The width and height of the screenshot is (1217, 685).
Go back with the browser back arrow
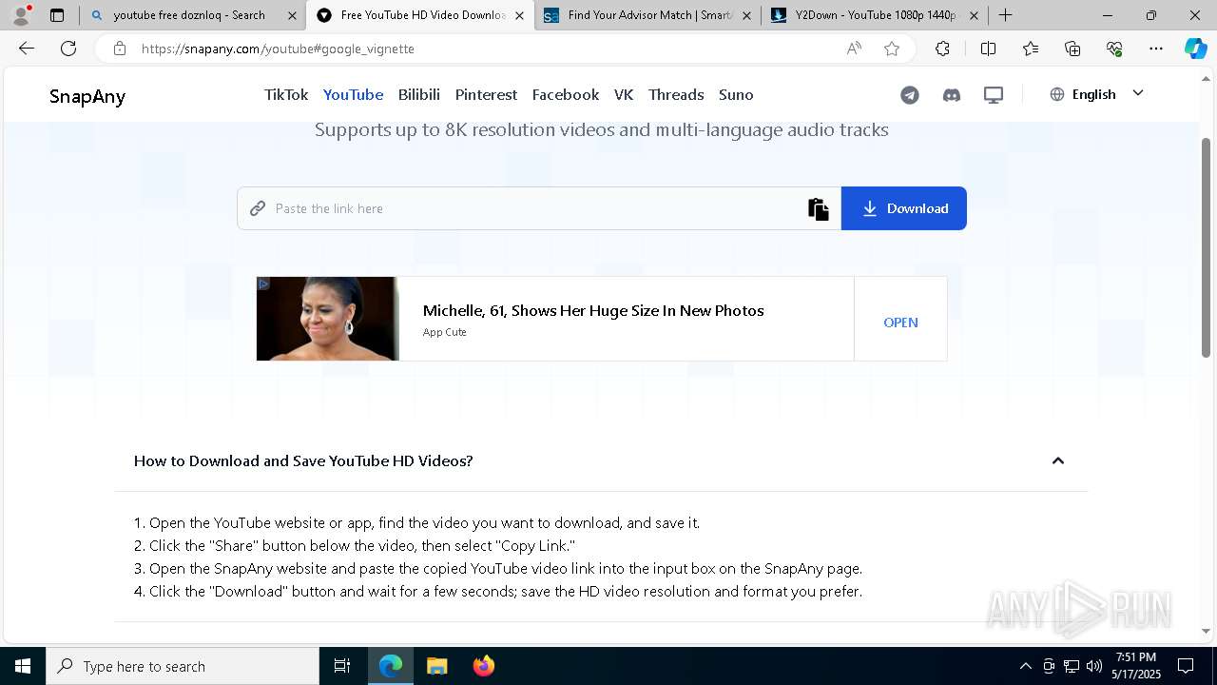click(27, 49)
